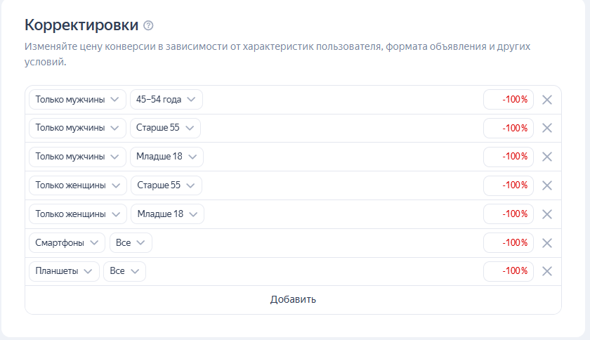This screenshot has height=340, width=590.
Task: Delete the Только мужчины Старше 55 row
Action: click(547, 128)
